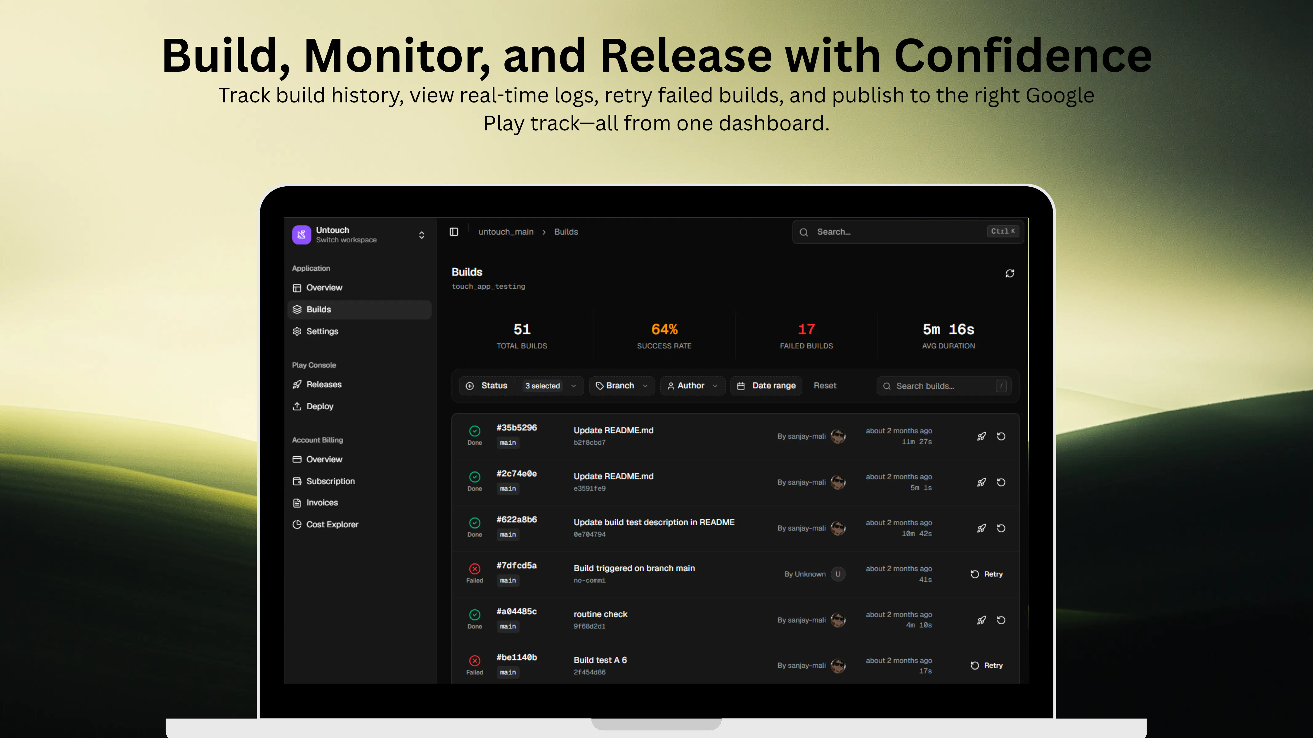The image size is (1313, 738).
Task: Click the rocket deploy icon for build #2c74e0e
Action: coord(981,482)
